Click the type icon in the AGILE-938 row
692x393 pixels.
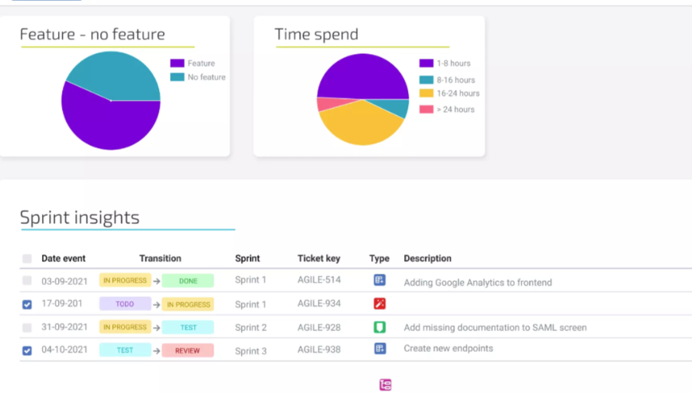[379, 349]
